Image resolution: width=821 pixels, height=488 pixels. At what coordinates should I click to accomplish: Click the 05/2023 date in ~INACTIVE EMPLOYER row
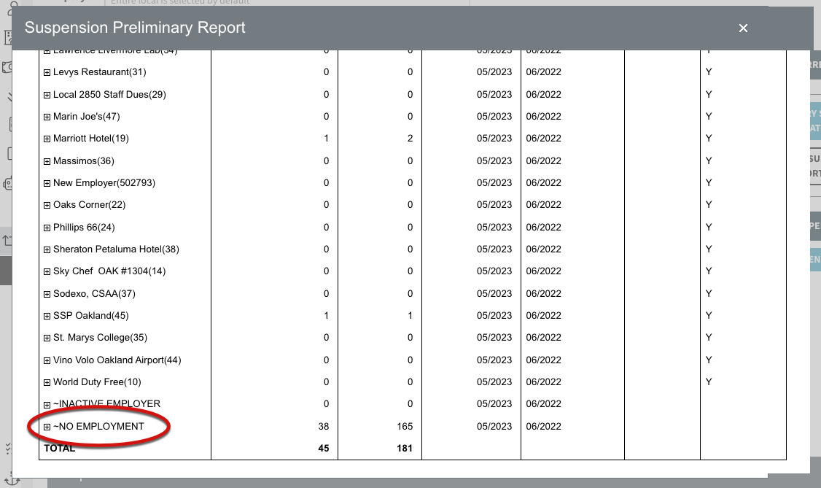494,403
